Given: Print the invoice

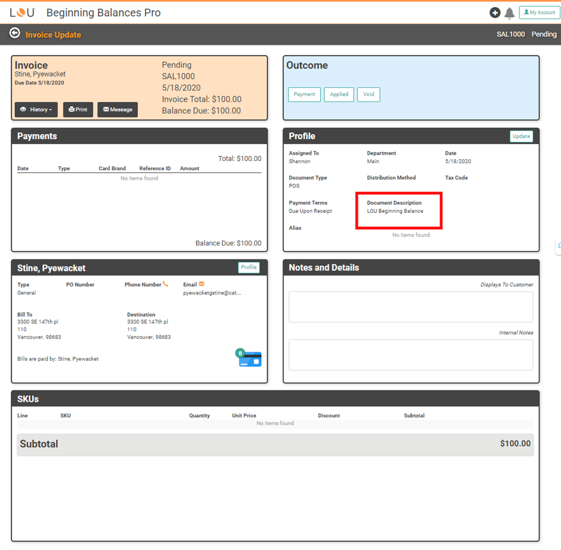Looking at the screenshot, I should click(x=78, y=110).
